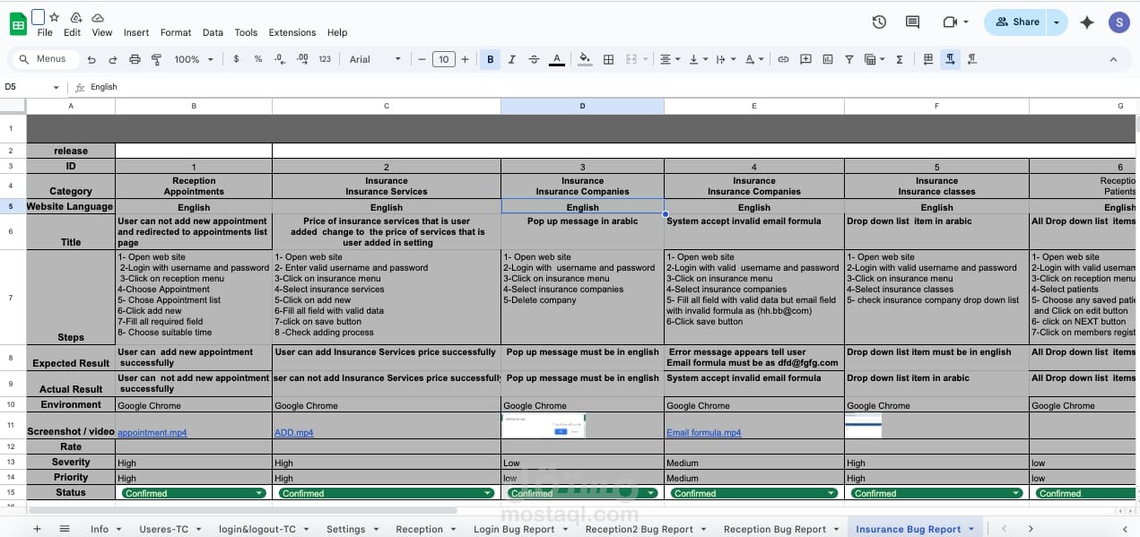This screenshot has height=537, width=1140.
Task: Open more number formats (123)
Action: click(325, 59)
